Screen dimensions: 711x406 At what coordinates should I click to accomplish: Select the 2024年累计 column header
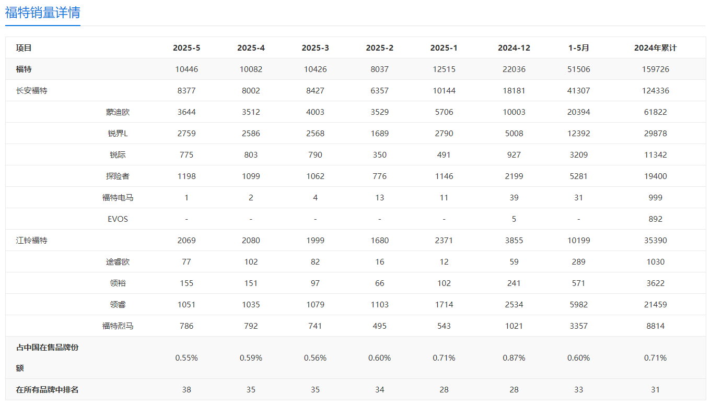click(x=655, y=48)
